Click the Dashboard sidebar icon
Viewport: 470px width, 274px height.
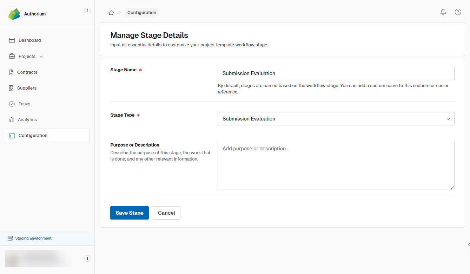tap(12, 40)
